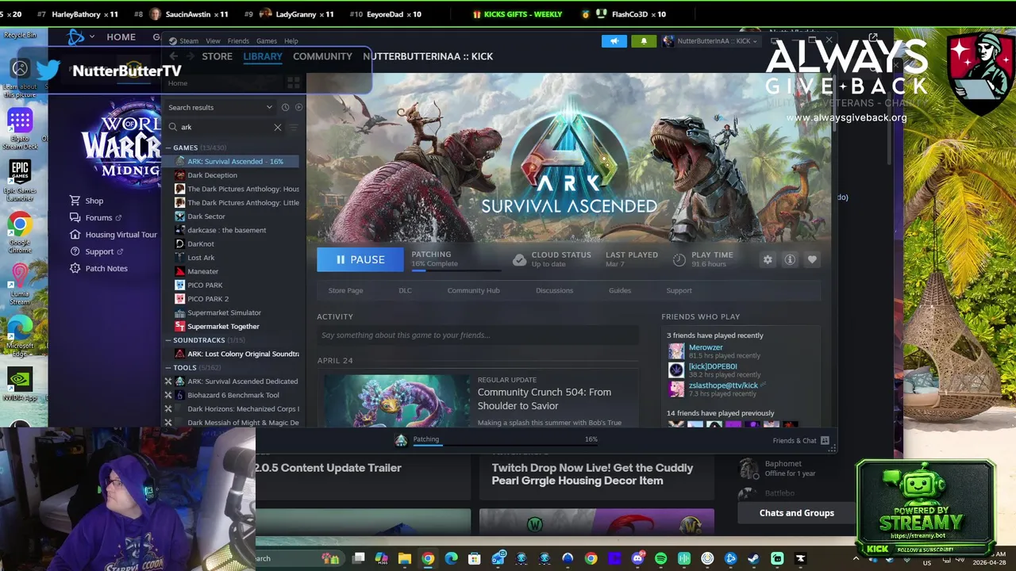Open ARK Guides link
Image resolution: width=1016 pixels, height=571 pixels.
click(620, 290)
